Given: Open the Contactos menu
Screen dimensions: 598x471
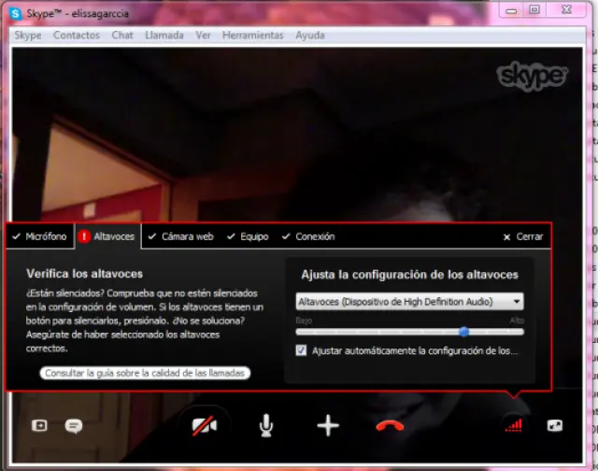Looking at the screenshot, I should point(77,36).
